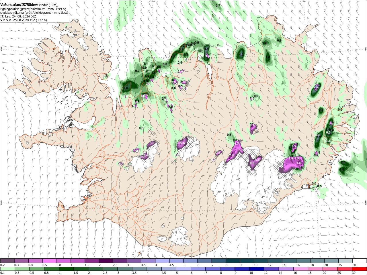This screenshot has width=367, height=275.
Task: Click the Veðurstofan/IS750dev title text
Action: click(19, 5)
